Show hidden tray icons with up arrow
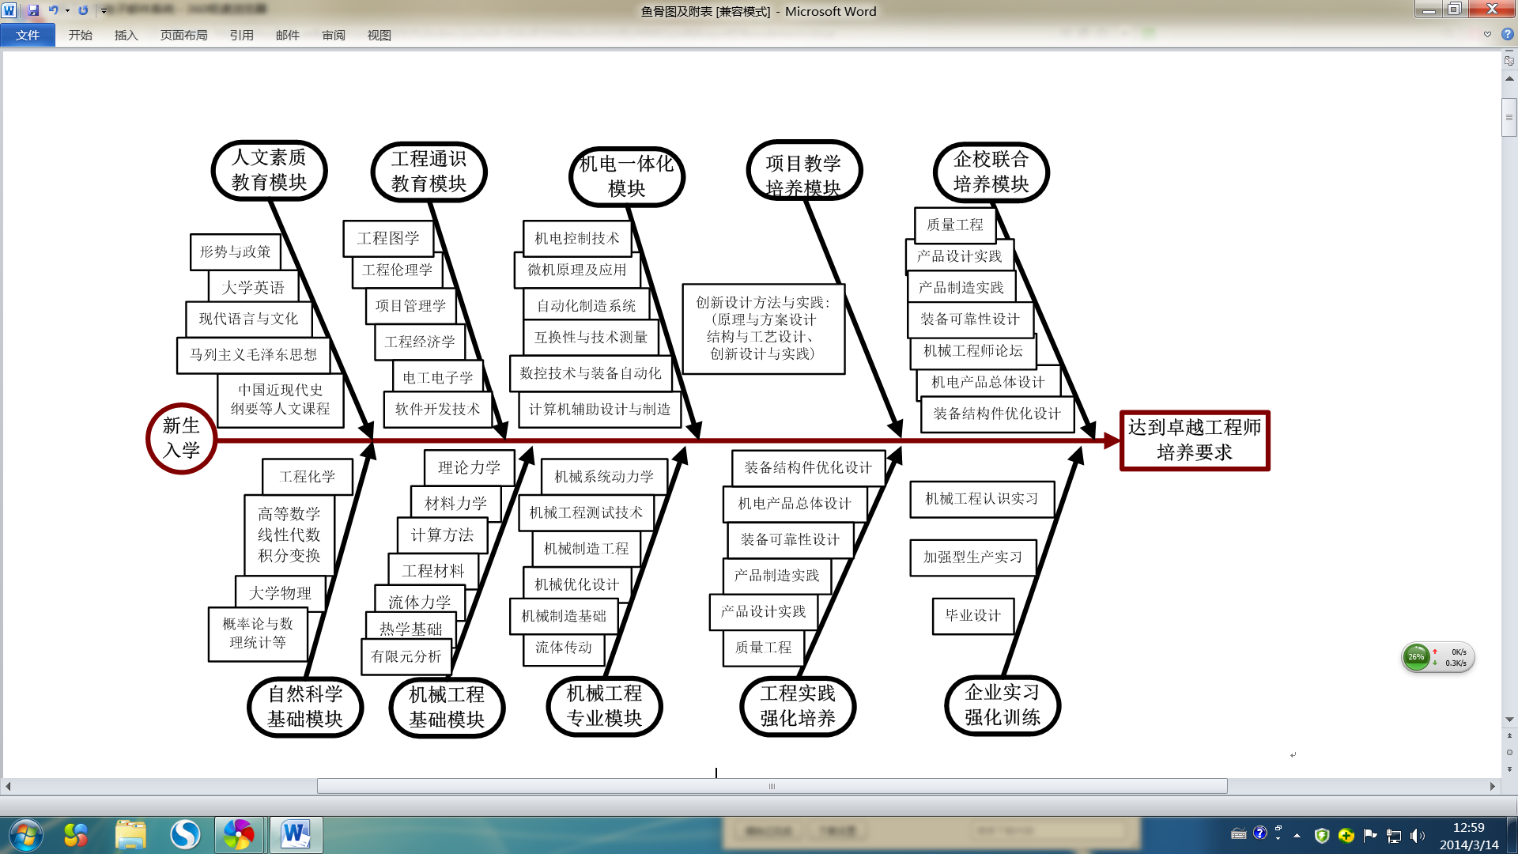This screenshot has width=1518, height=854. point(1297,835)
